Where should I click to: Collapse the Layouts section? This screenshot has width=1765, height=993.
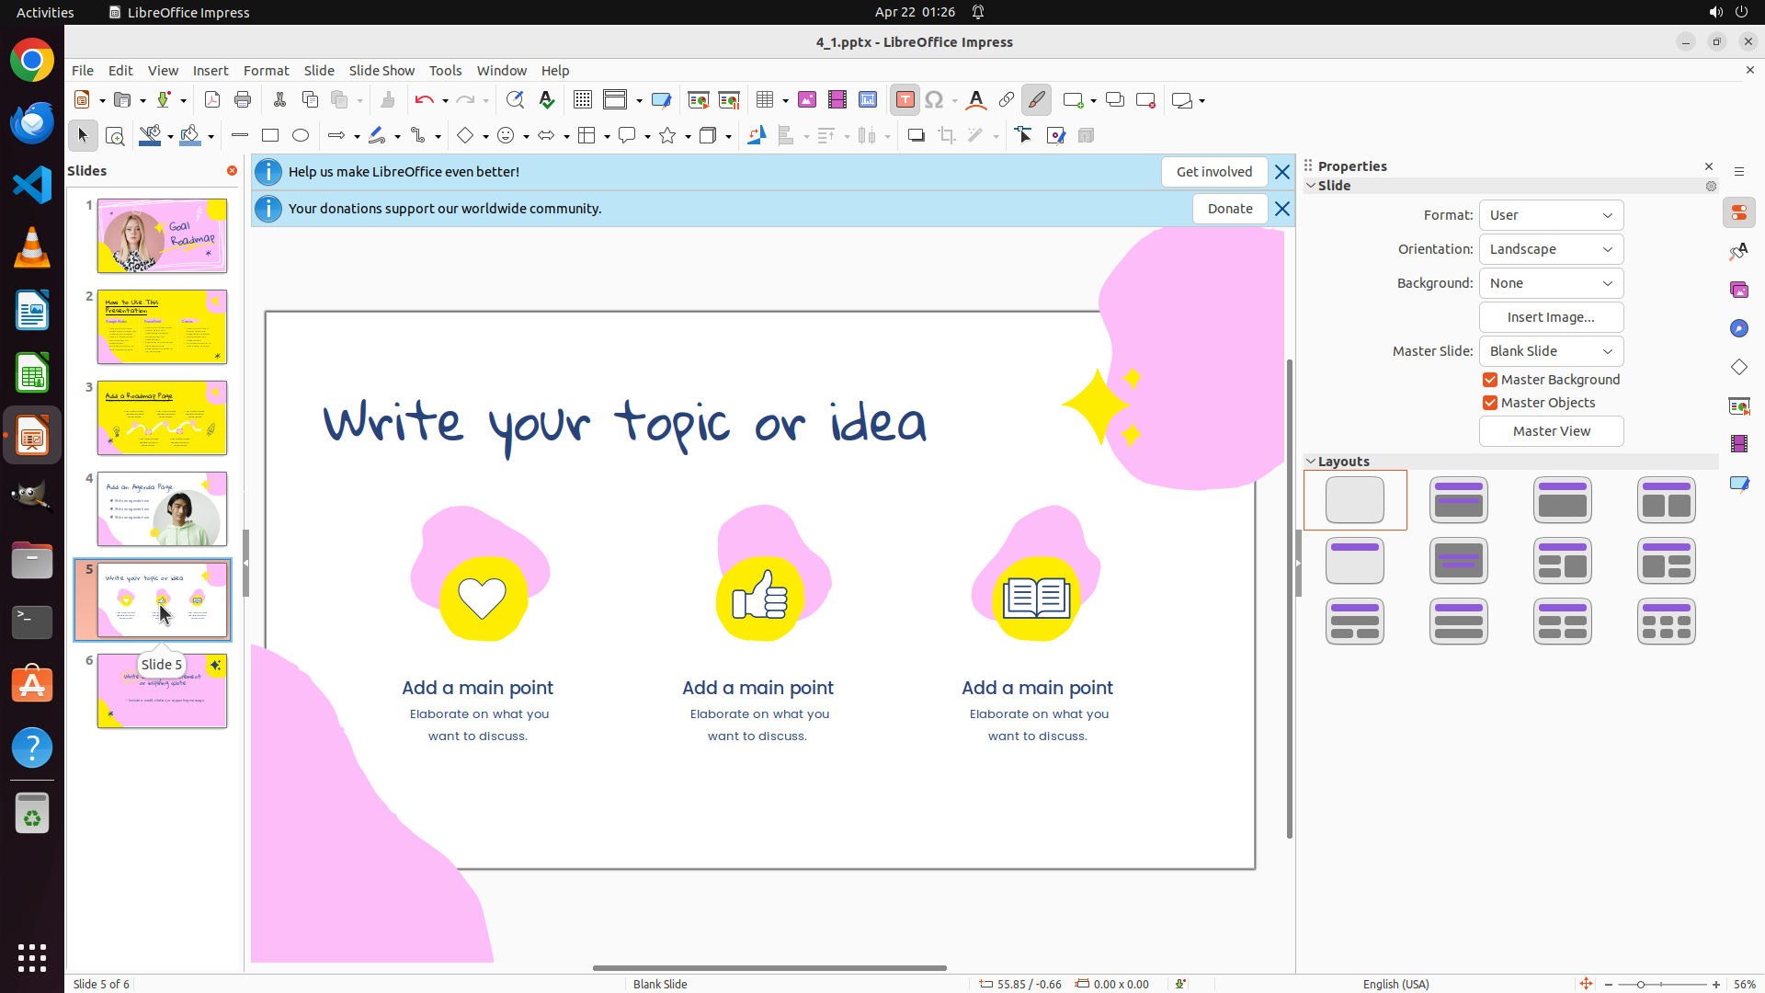(1311, 462)
